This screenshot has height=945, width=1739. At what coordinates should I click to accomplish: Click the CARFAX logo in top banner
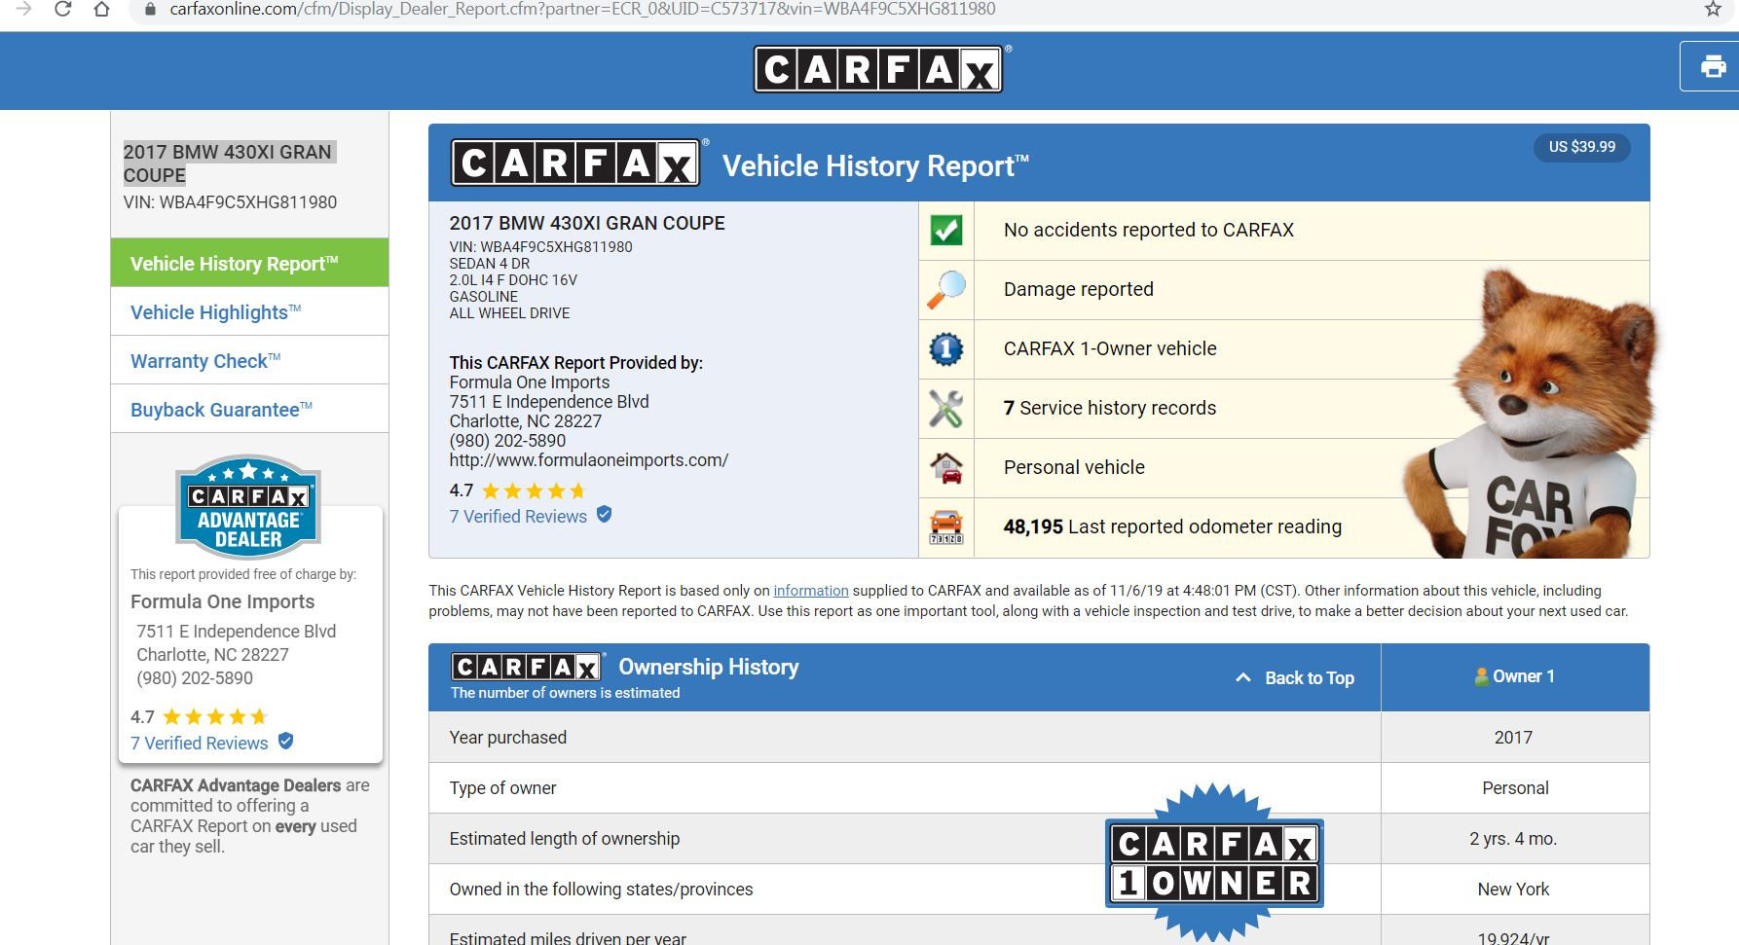879,69
